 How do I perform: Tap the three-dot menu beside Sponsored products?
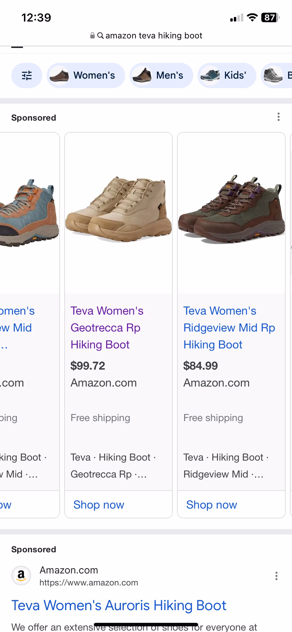279,117
